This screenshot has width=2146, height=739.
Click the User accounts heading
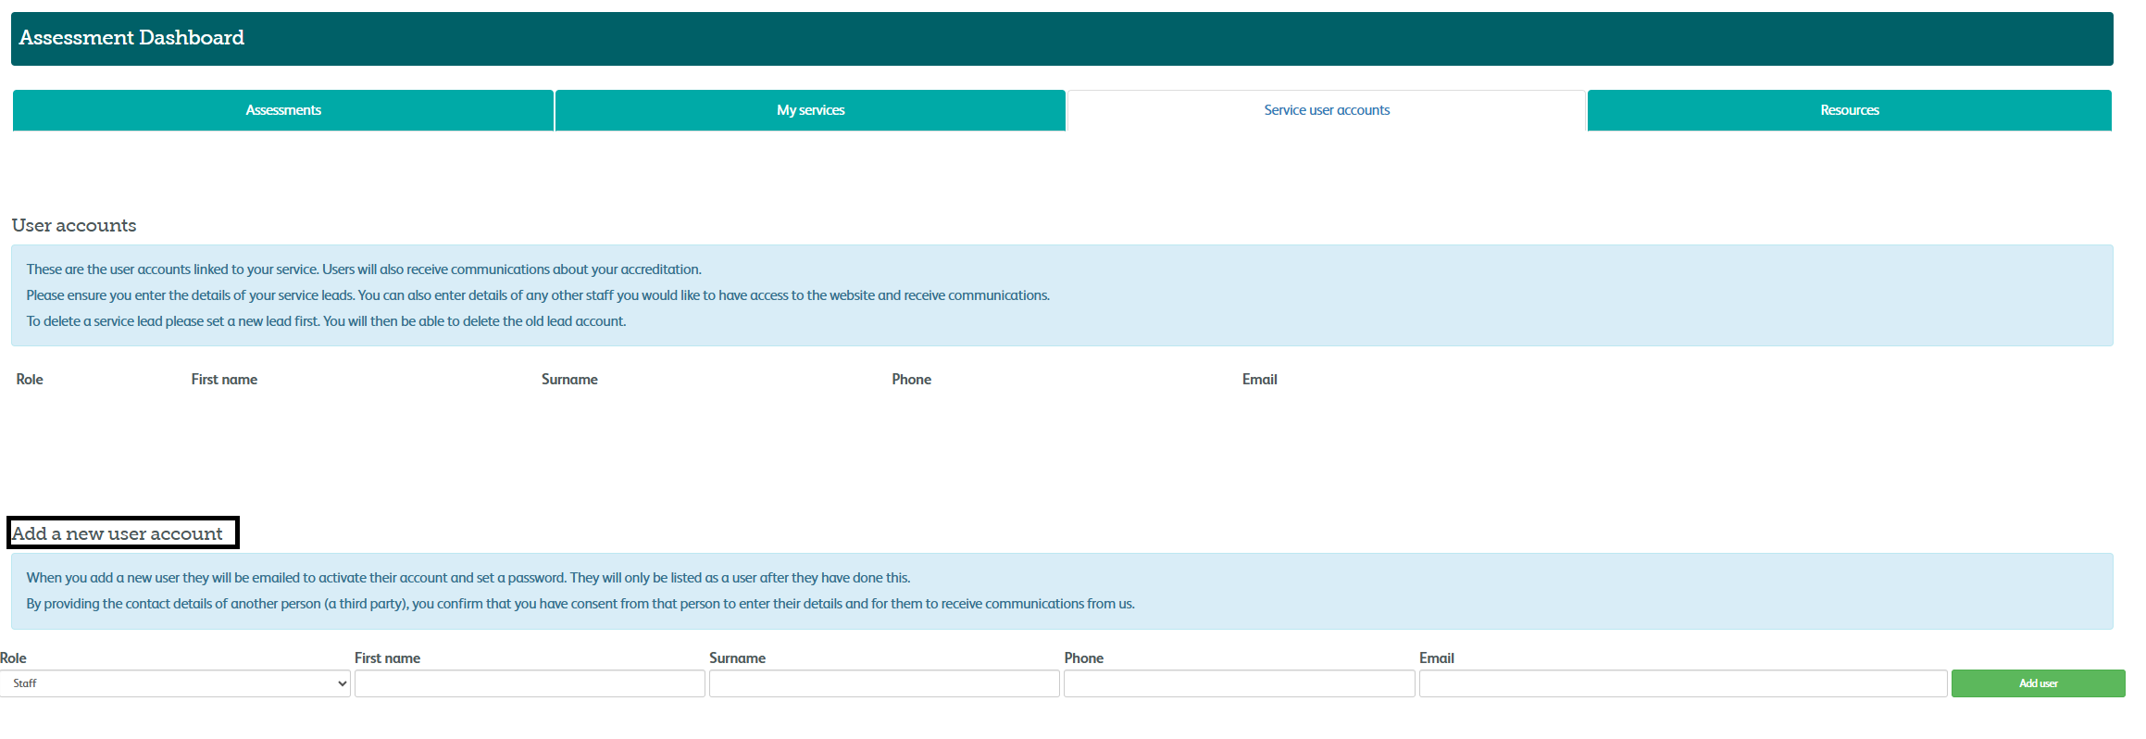coord(74,225)
